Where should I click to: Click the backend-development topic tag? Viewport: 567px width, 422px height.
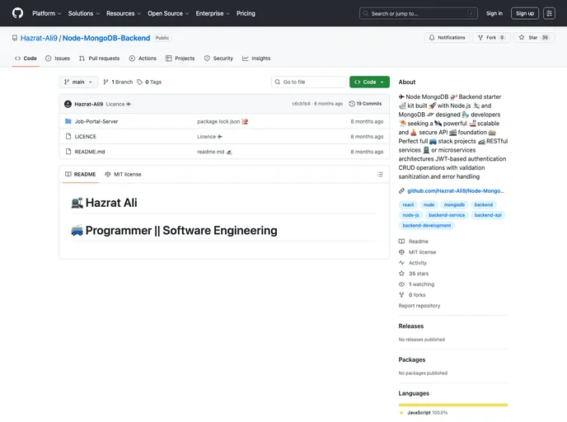427,226
